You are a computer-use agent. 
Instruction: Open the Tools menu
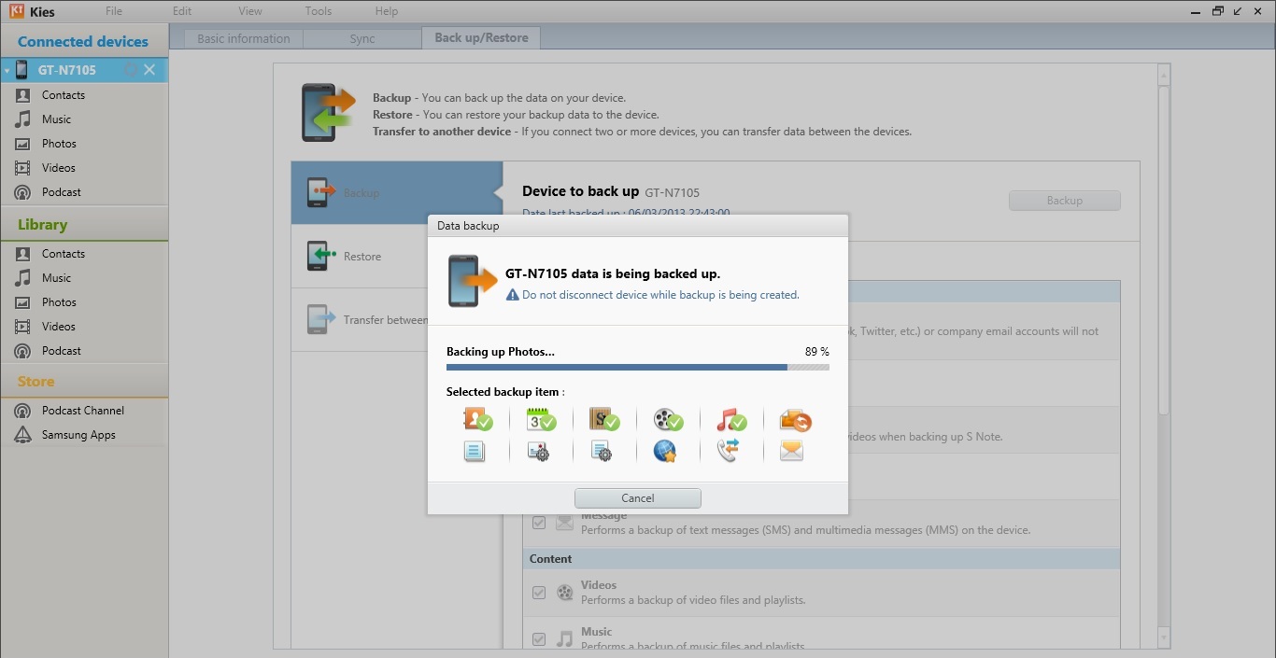pos(319,11)
